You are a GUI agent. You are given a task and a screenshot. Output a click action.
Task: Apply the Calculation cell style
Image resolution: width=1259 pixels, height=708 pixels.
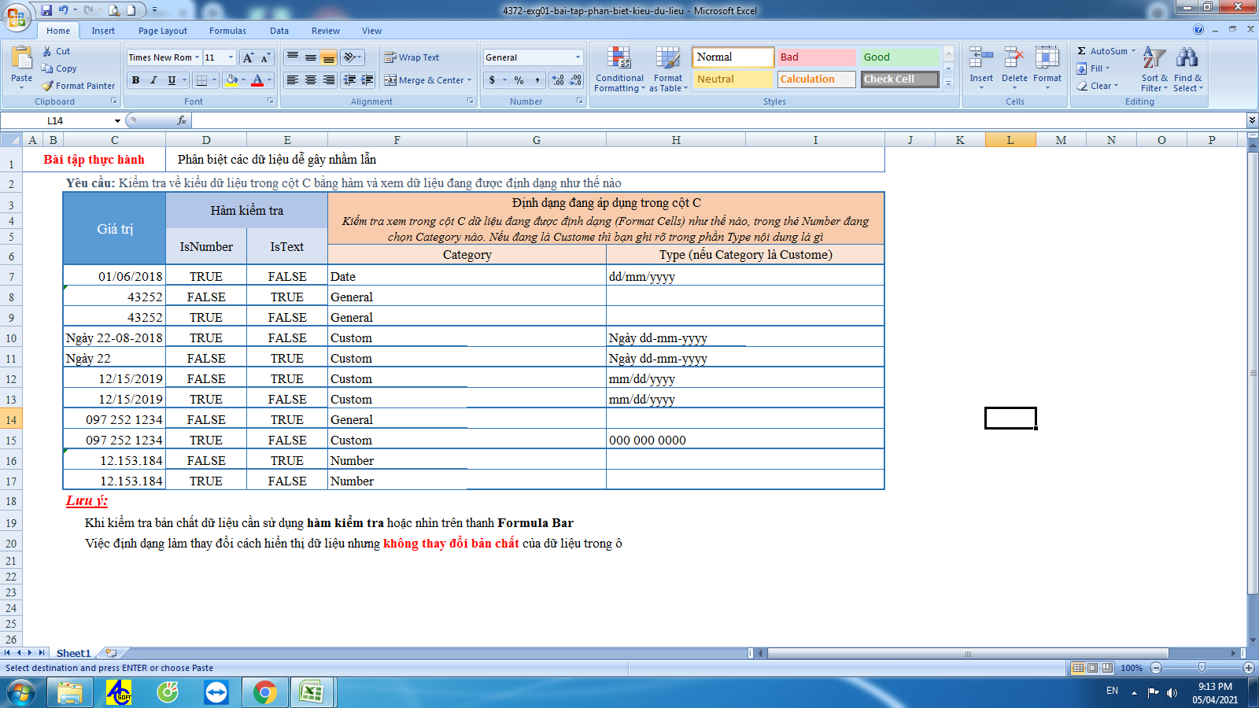(817, 79)
